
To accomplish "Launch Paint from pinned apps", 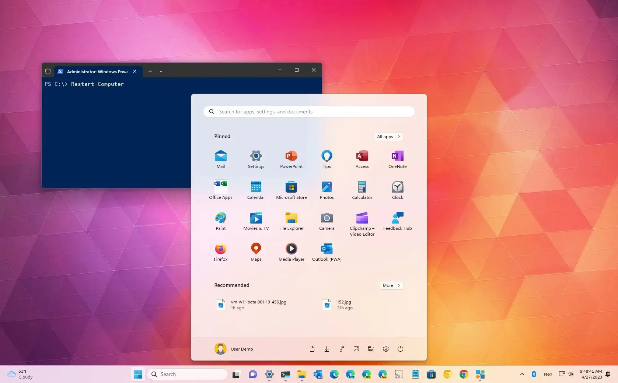I will (x=220, y=221).
